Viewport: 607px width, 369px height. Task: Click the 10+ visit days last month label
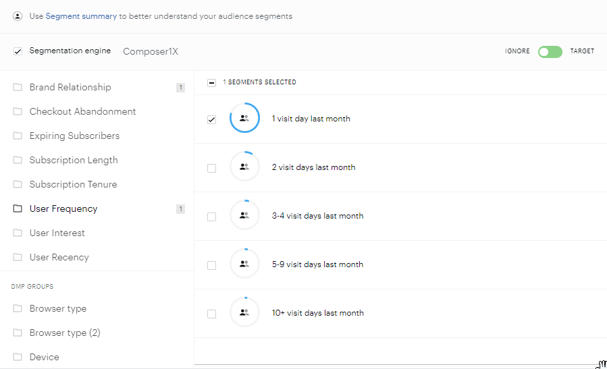tap(318, 313)
